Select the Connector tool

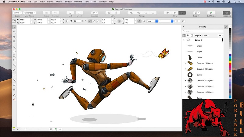[x=14, y=80]
